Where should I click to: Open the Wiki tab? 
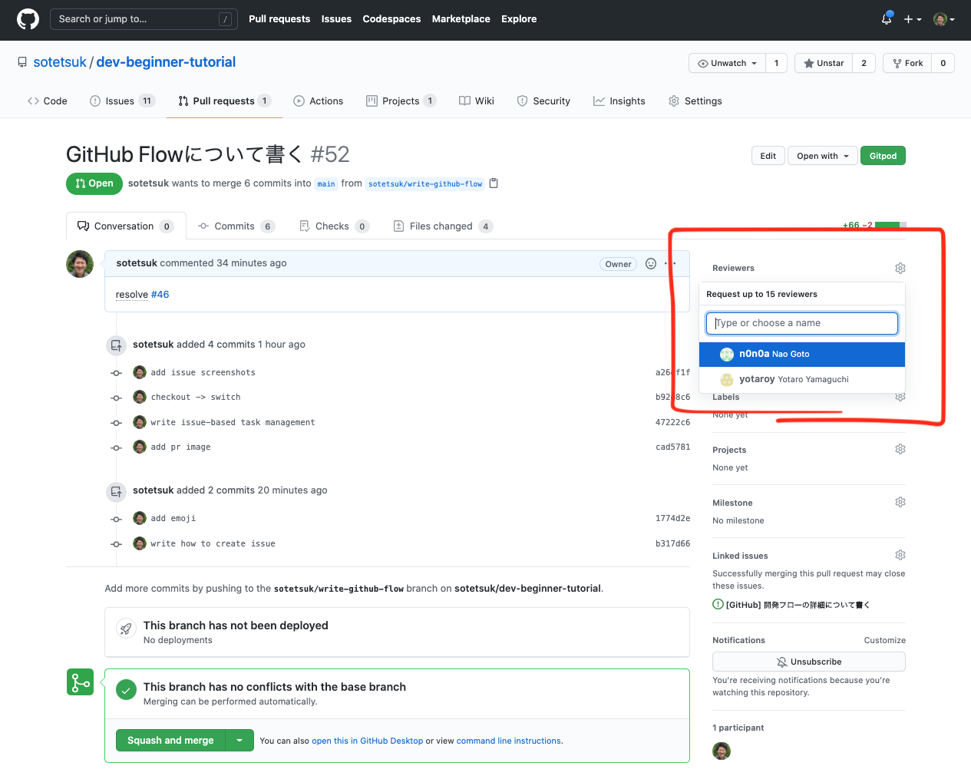[x=477, y=101]
